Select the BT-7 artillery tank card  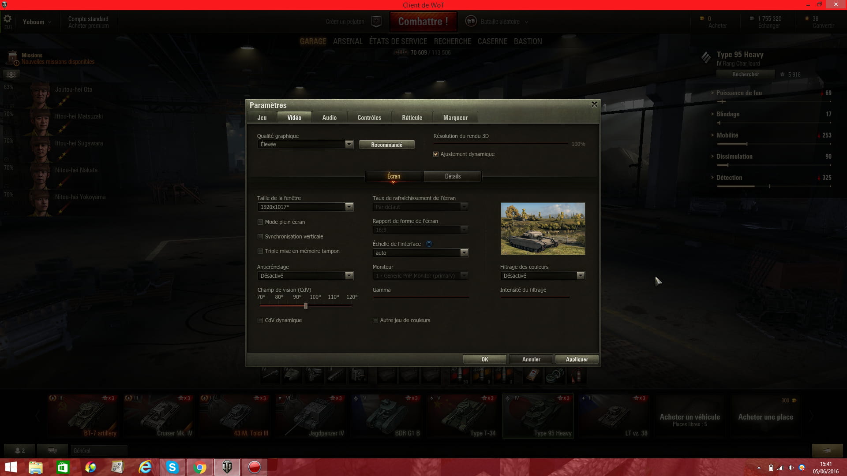[x=82, y=416]
